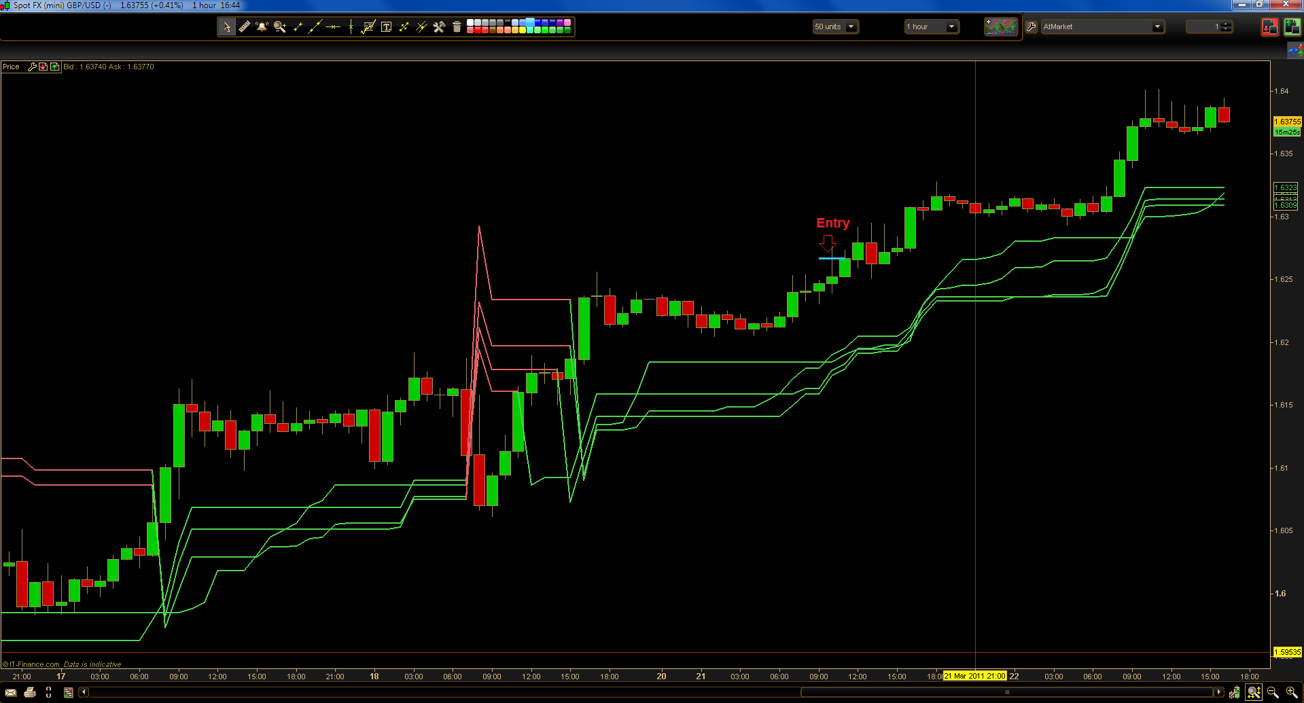
Task: Click the quantity stepper arrows
Action: point(1227,26)
